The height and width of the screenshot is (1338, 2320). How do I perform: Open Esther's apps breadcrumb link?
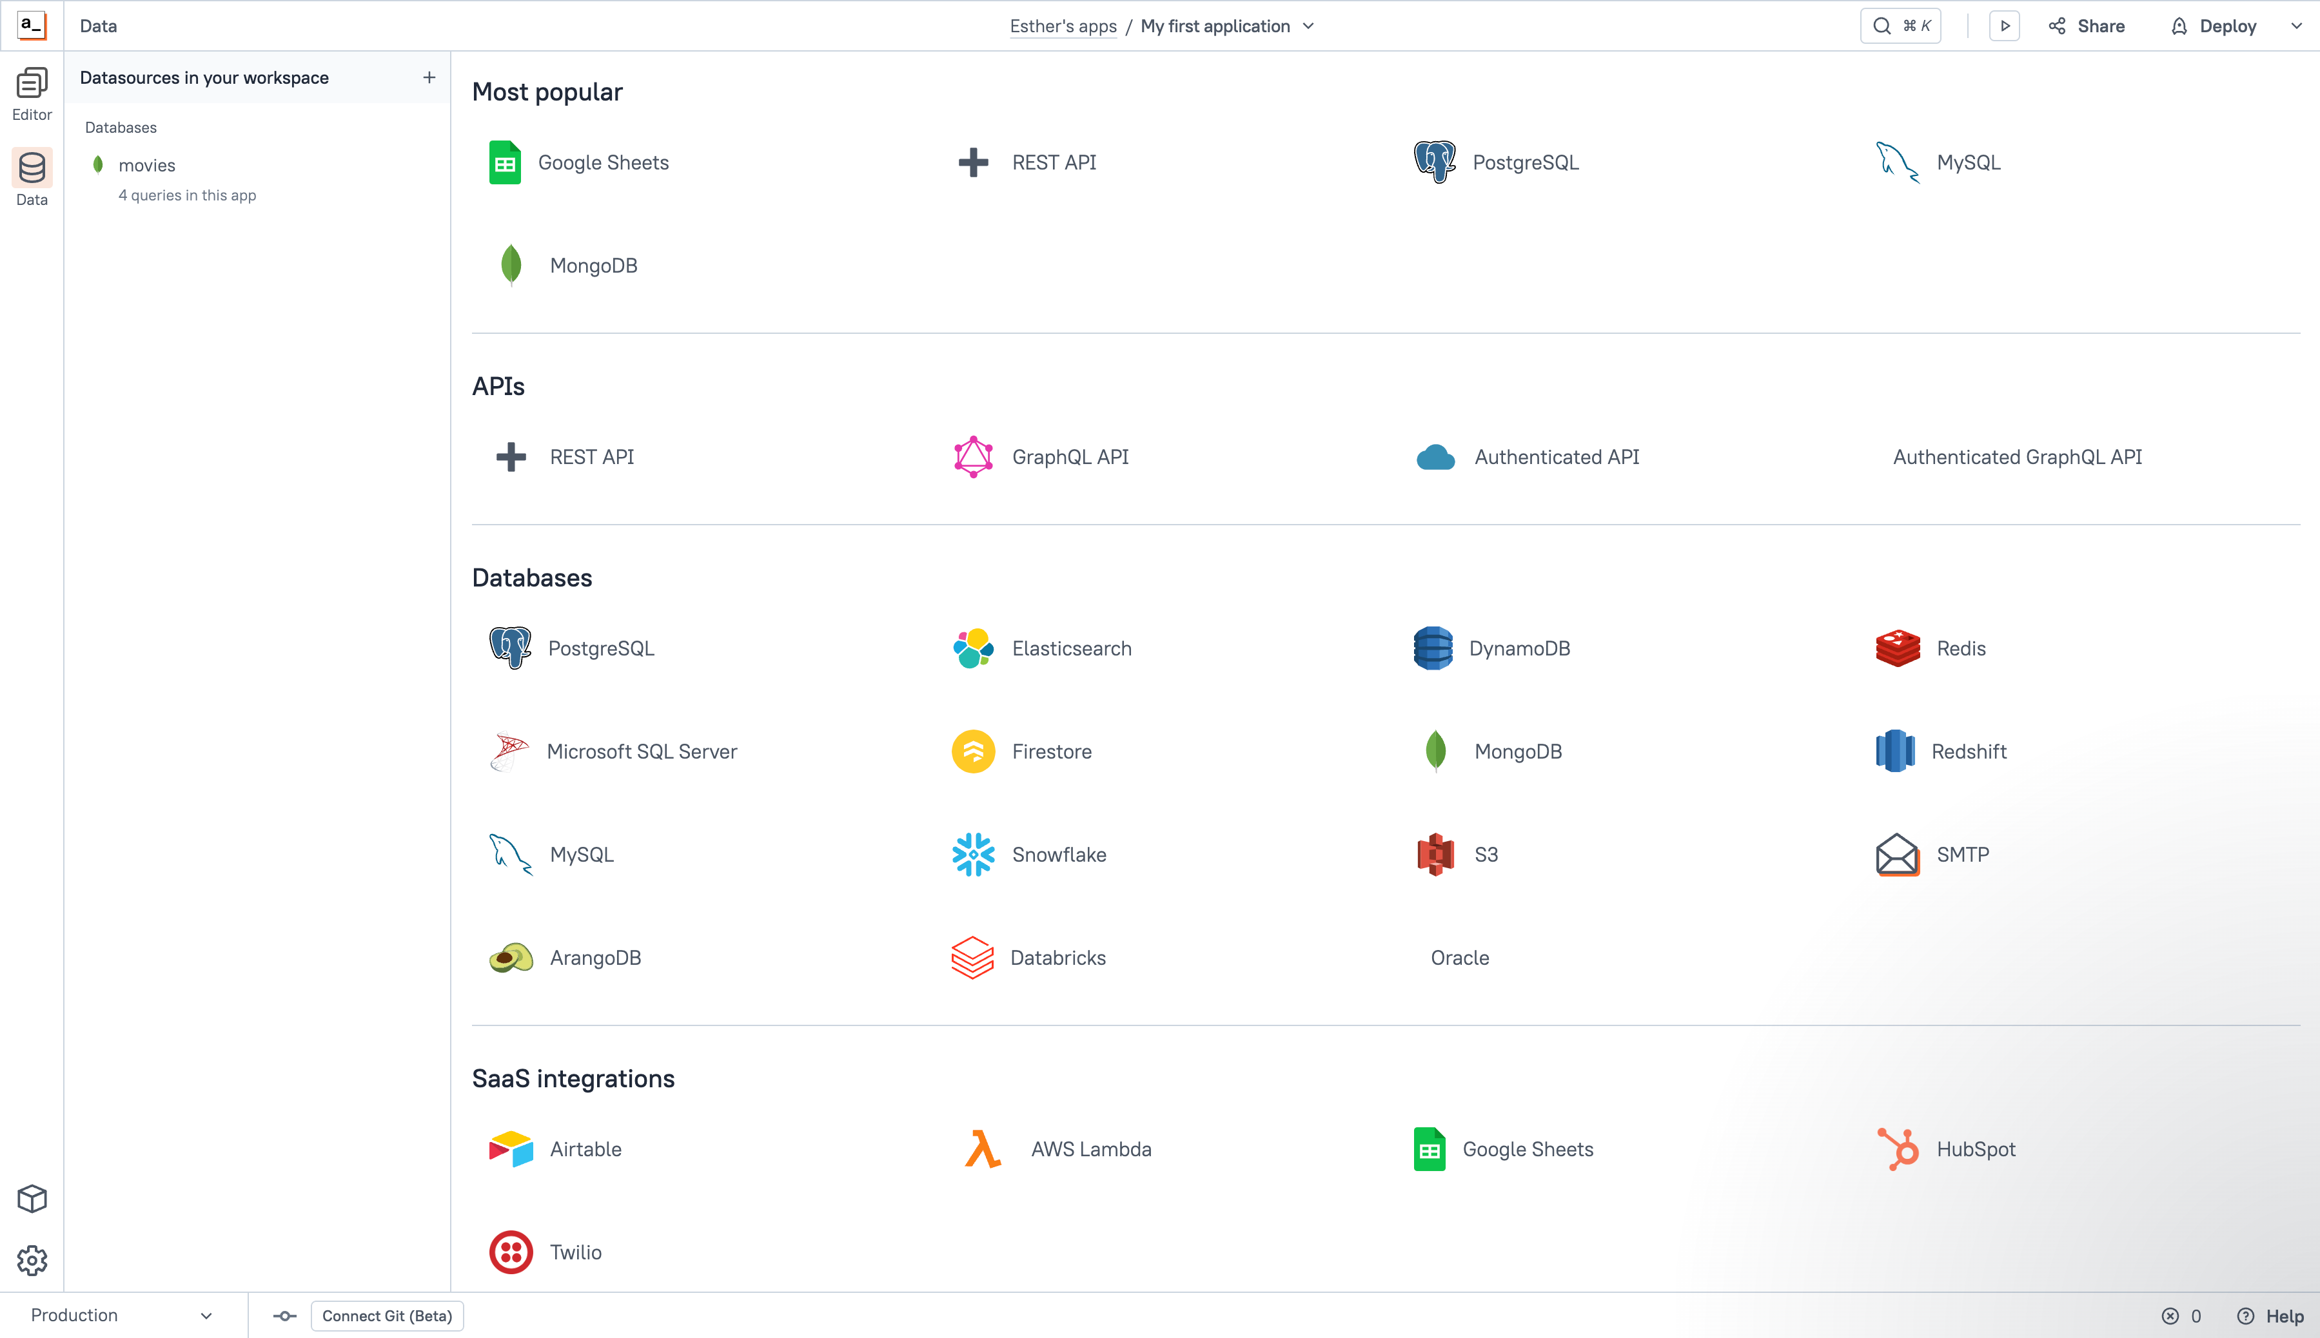[1063, 26]
